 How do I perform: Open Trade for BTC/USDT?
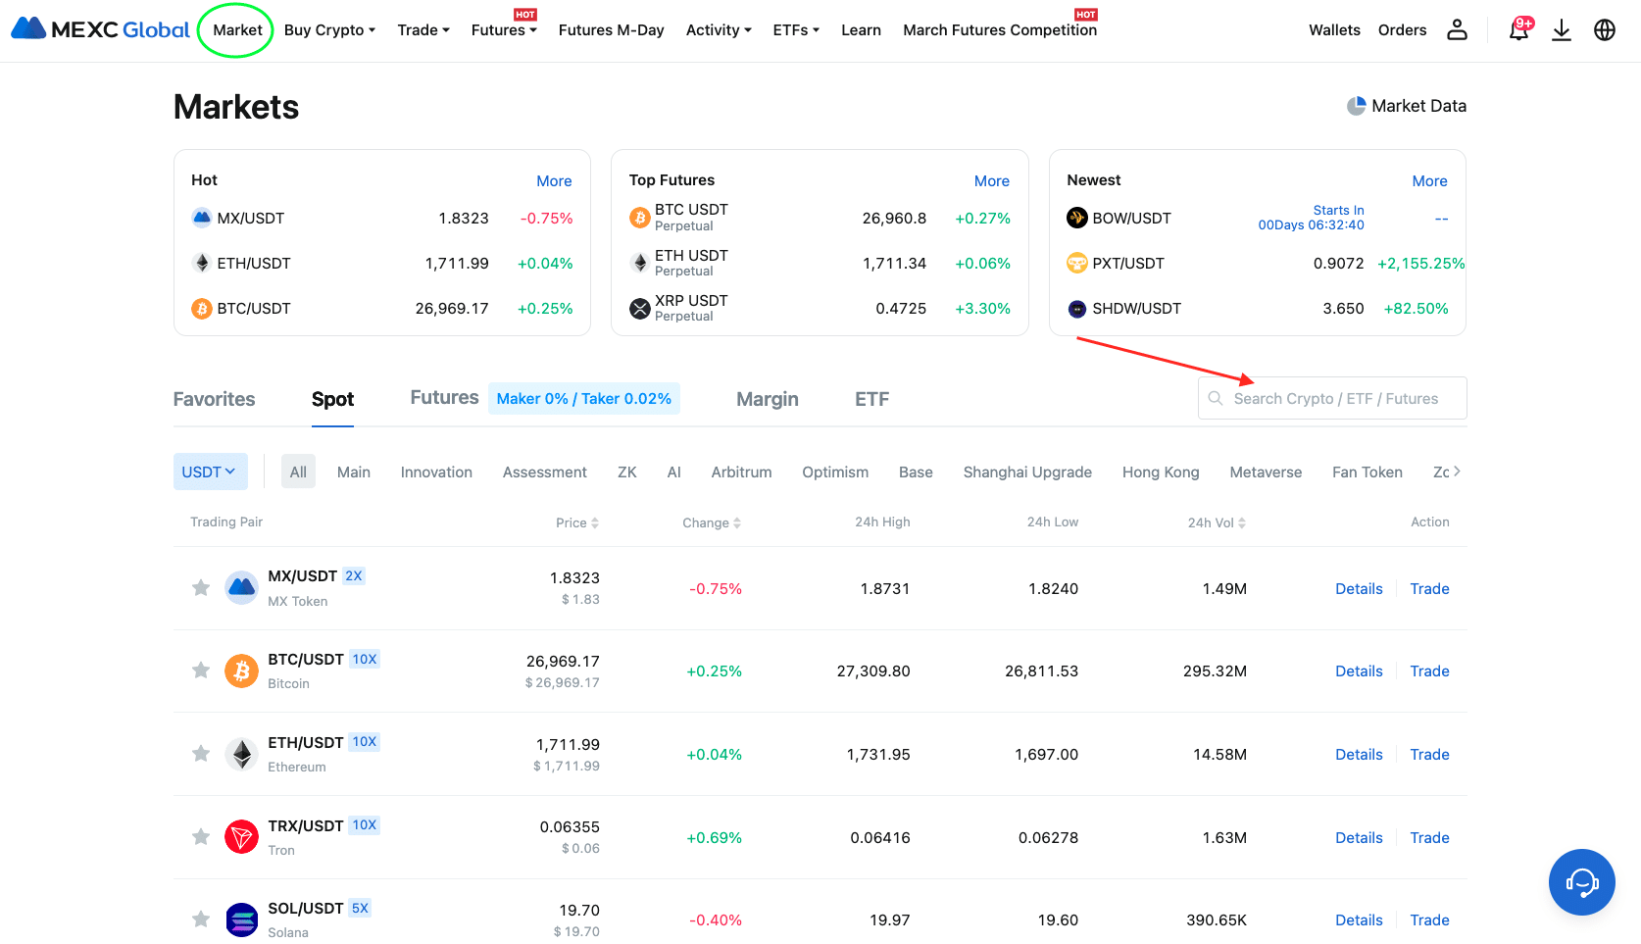(x=1429, y=671)
